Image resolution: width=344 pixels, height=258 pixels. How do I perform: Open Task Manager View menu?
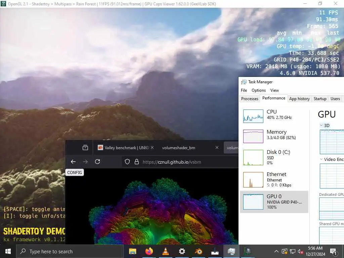274,90
